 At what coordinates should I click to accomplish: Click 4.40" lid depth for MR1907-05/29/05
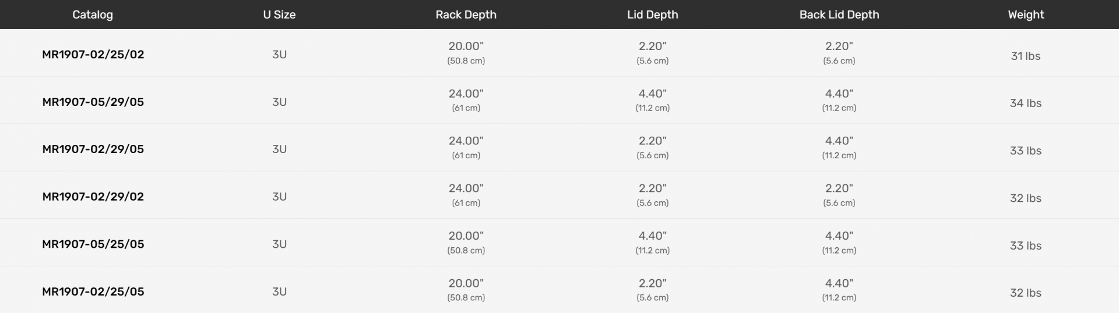pyautogui.click(x=652, y=94)
